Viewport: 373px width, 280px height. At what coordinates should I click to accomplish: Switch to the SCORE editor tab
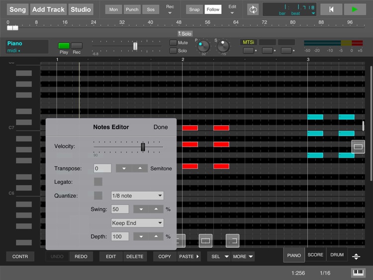[315, 255]
